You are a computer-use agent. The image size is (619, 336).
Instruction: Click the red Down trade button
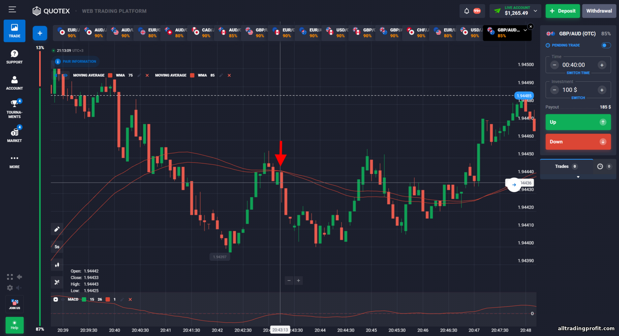(578, 142)
